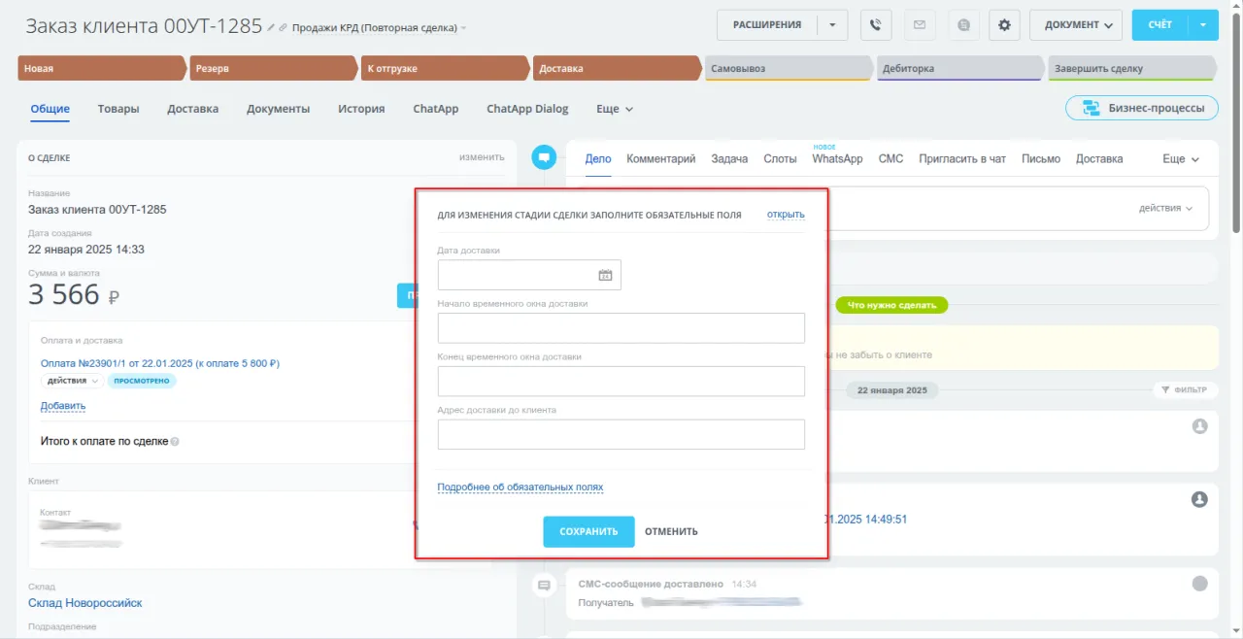Open settings gear icon

pyautogui.click(x=1004, y=25)
